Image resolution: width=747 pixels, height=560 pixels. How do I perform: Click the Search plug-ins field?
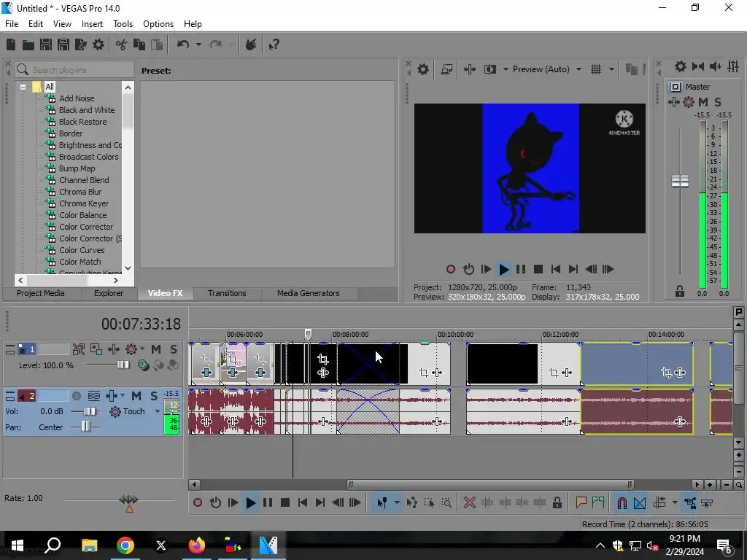coord(74,70)
